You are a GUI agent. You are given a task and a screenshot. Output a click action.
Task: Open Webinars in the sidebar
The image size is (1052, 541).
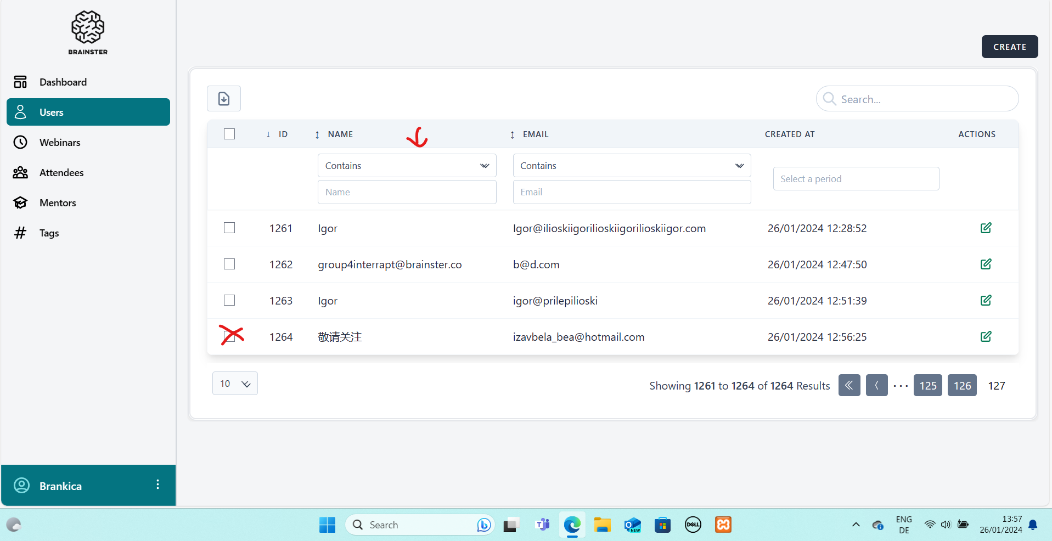(60, 143)
